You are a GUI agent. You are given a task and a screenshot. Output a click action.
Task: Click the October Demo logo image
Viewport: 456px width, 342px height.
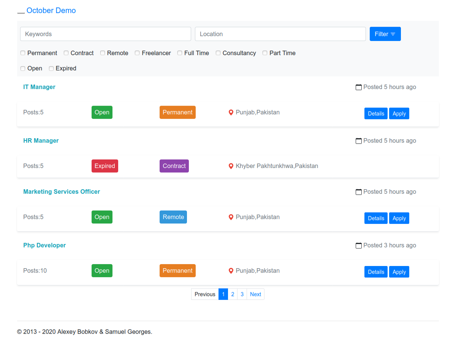pos(21,13)
